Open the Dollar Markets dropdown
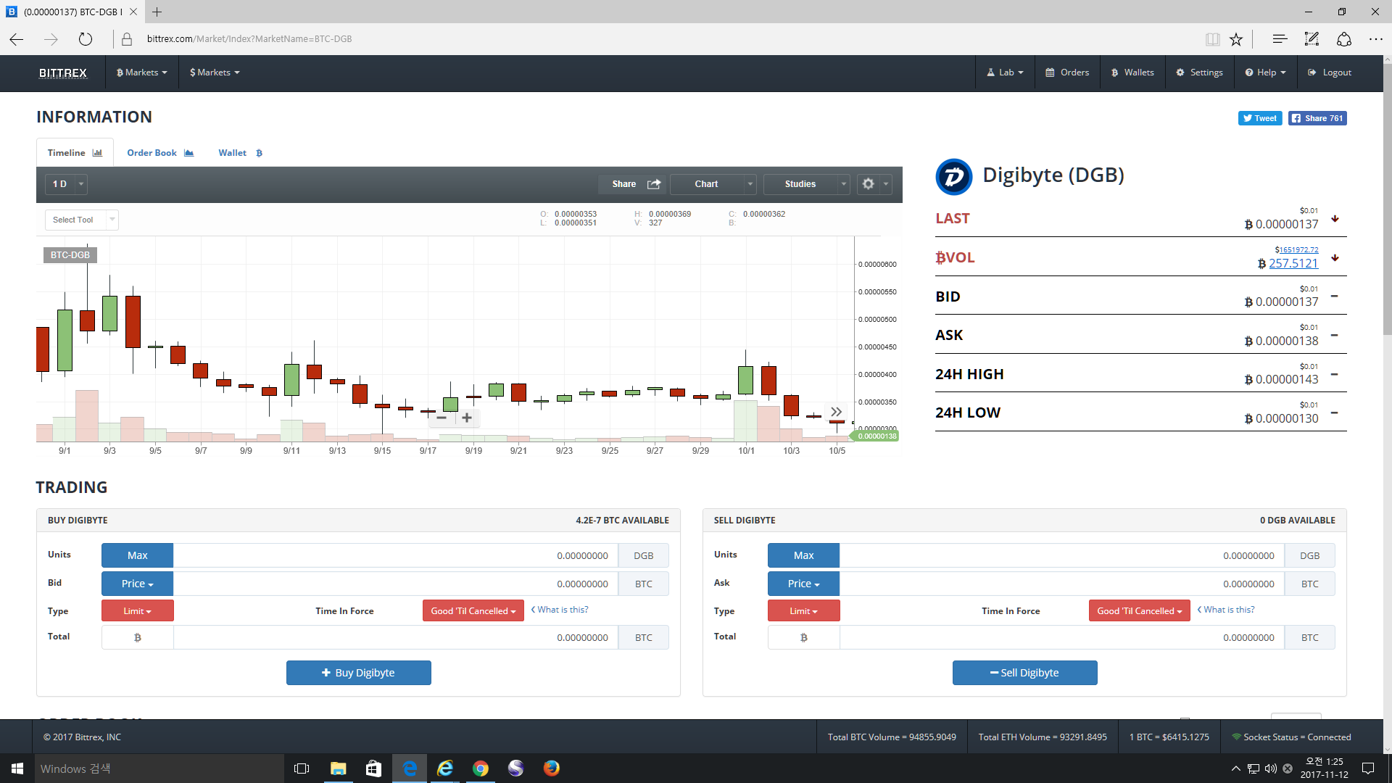The image size is (1392, 783). coord(215,72)
